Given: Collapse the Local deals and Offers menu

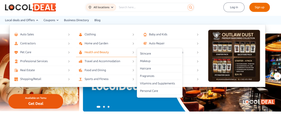Looking at the screenshot, I should click(x=21, y=20).
